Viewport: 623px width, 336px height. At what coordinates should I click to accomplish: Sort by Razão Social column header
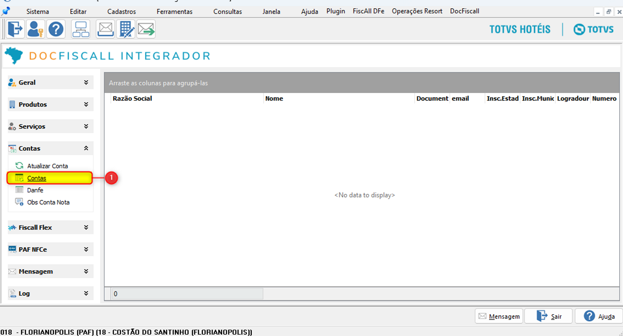[x=187, y=98]
